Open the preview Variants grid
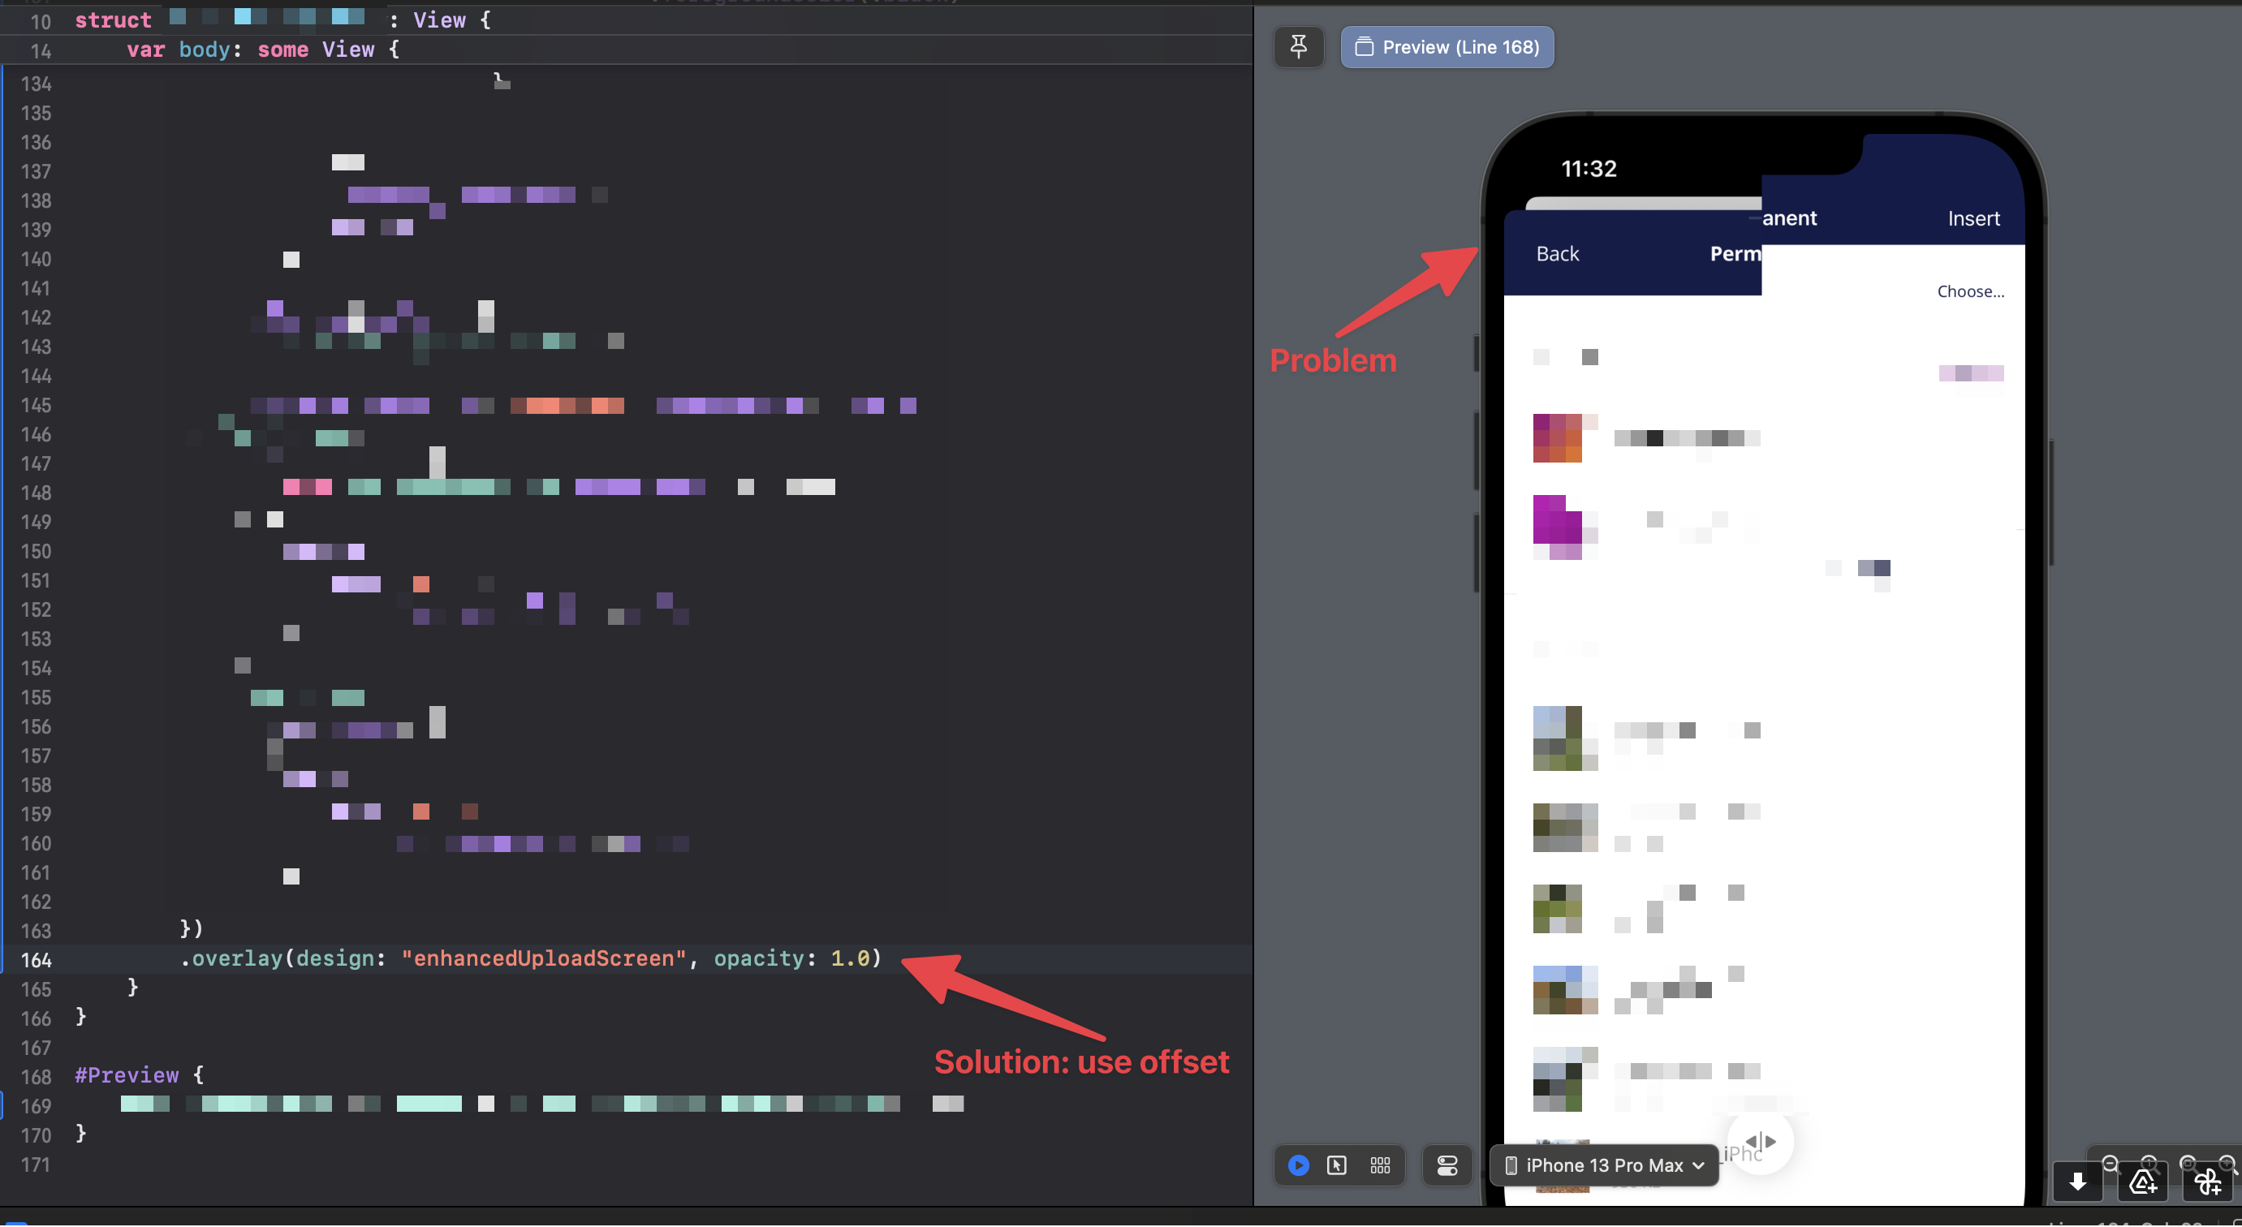The image size is (2242, 1227). [1381, 1166]
